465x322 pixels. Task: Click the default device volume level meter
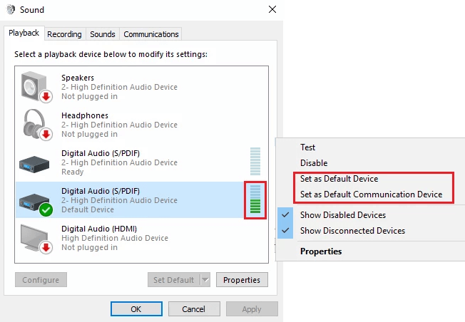click(x=255, y=199)
